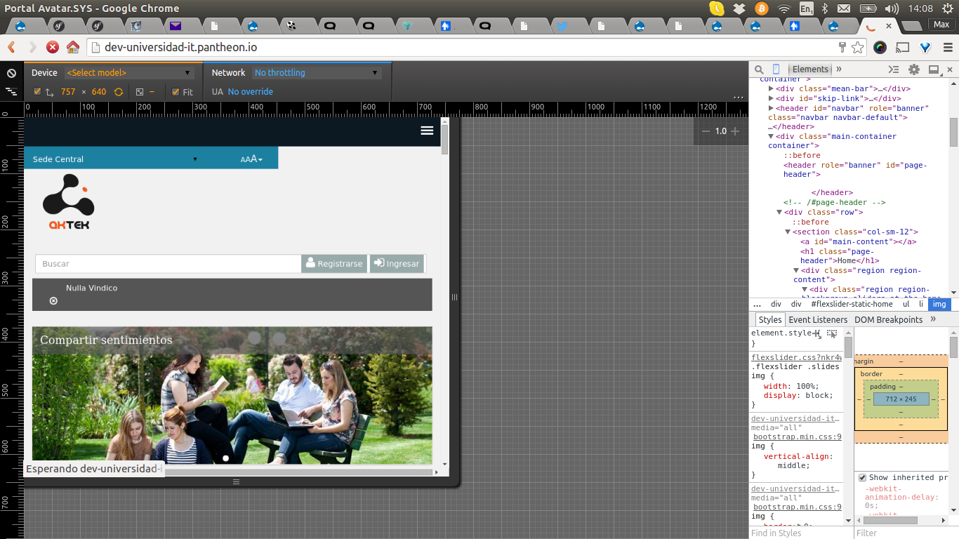Swap dimensions using the rotate icon
This screenshot has height=539, width=959.
point(119,92)
